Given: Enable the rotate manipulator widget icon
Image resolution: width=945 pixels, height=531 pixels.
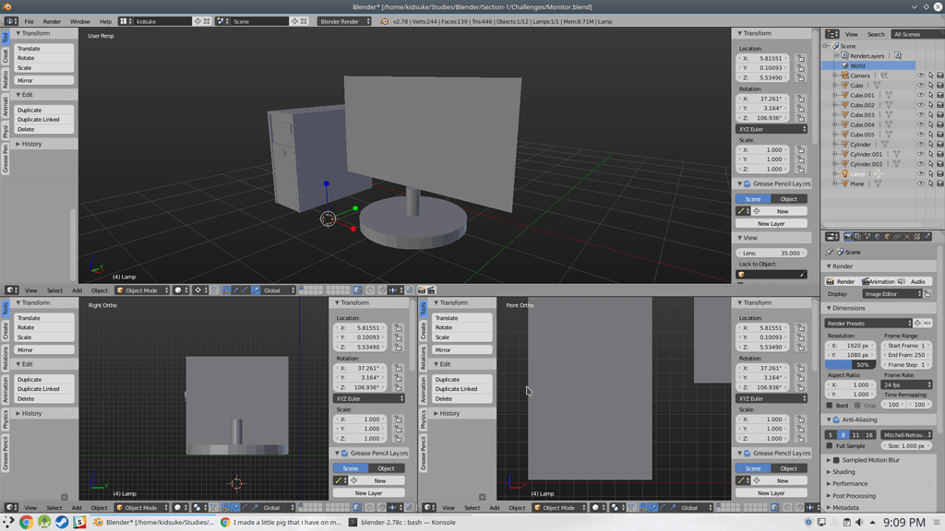Looking at the screenshot, I should [245, 290].
